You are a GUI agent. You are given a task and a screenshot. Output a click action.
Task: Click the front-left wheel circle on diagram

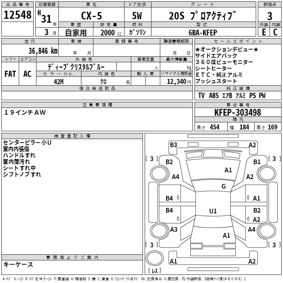[x=159, y=174]
